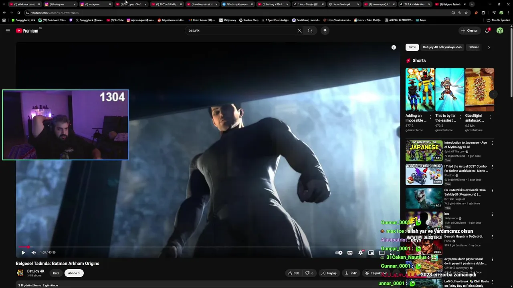Open Short 'Adding an Impossible' thumbnail
The height and width of the screenshot is (288, 513).
pyautogui.click(x=420, y=90)
